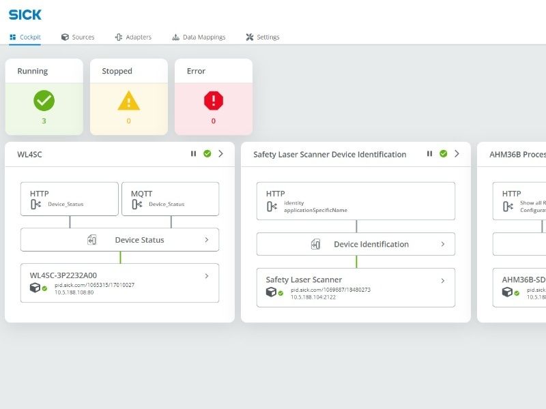This screenshot has height=409, width=546.
Task: Click the Error red exclamation icon
Action: [214, 100]
